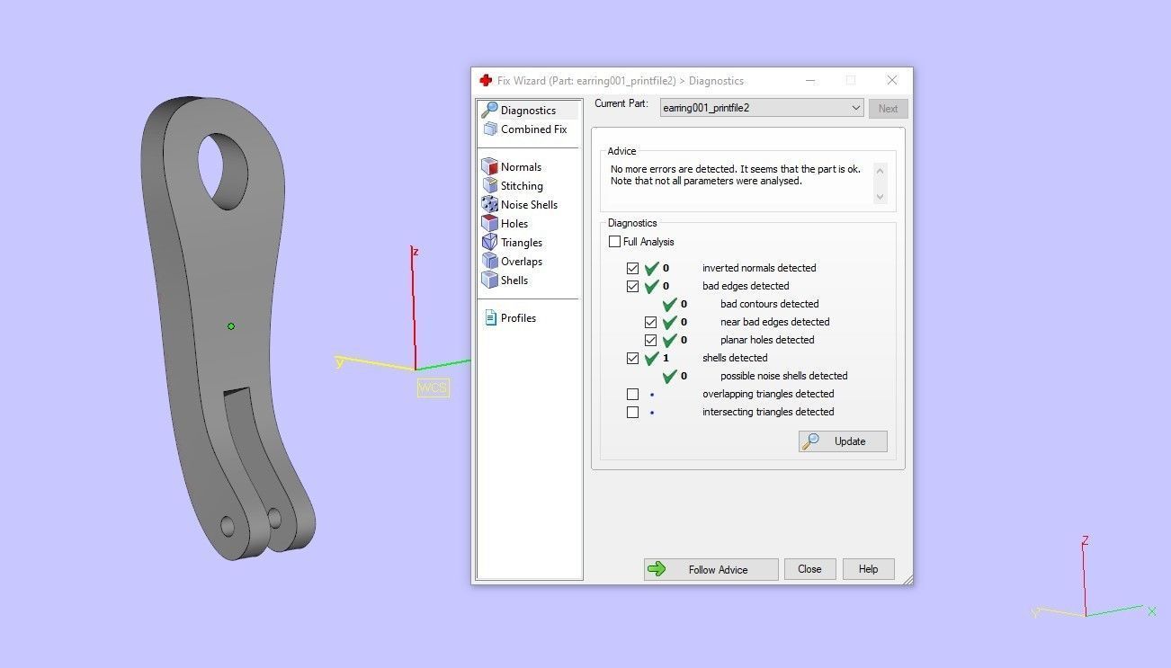Click the Shells cube icon

tap(489, 280)
